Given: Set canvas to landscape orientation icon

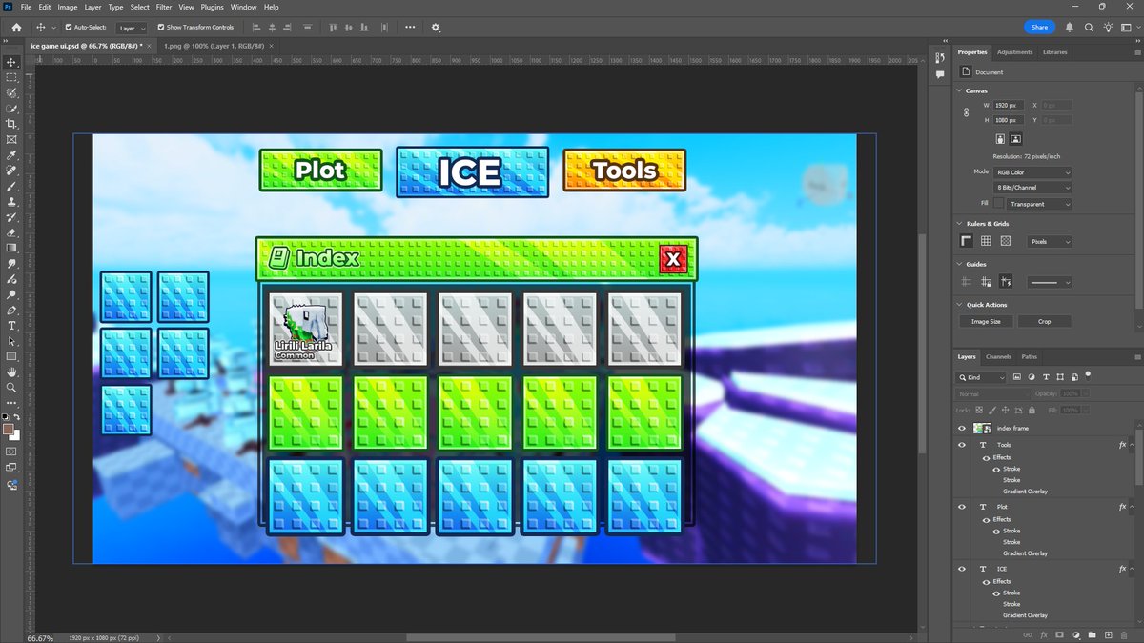Looking at the screenshot, I should [x=1016, y=139].
